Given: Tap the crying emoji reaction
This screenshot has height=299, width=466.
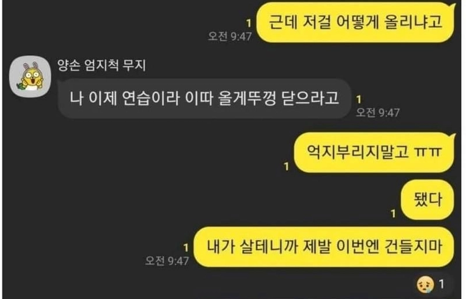Looking at the screenshot, I should [x=425, y=284].
